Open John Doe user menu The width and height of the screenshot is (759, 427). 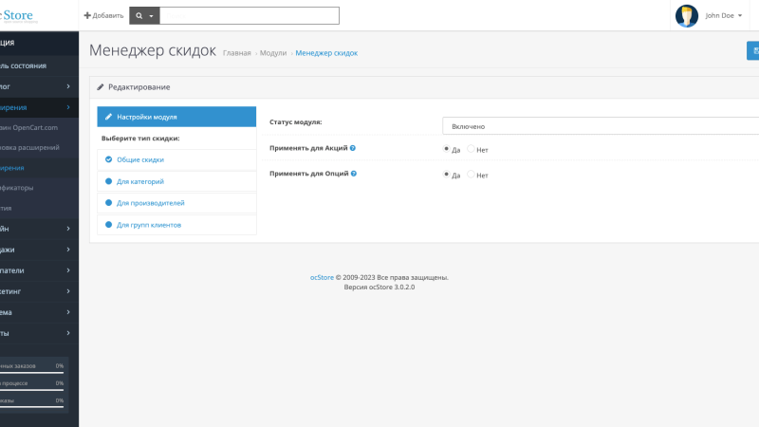click(x=723, y=15)
